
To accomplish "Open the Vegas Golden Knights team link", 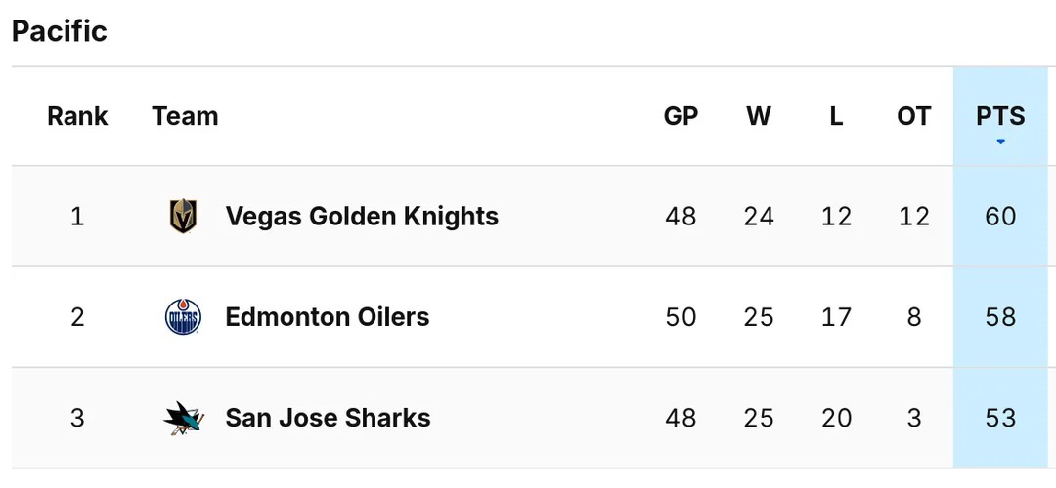I will (x=362, y=217).
